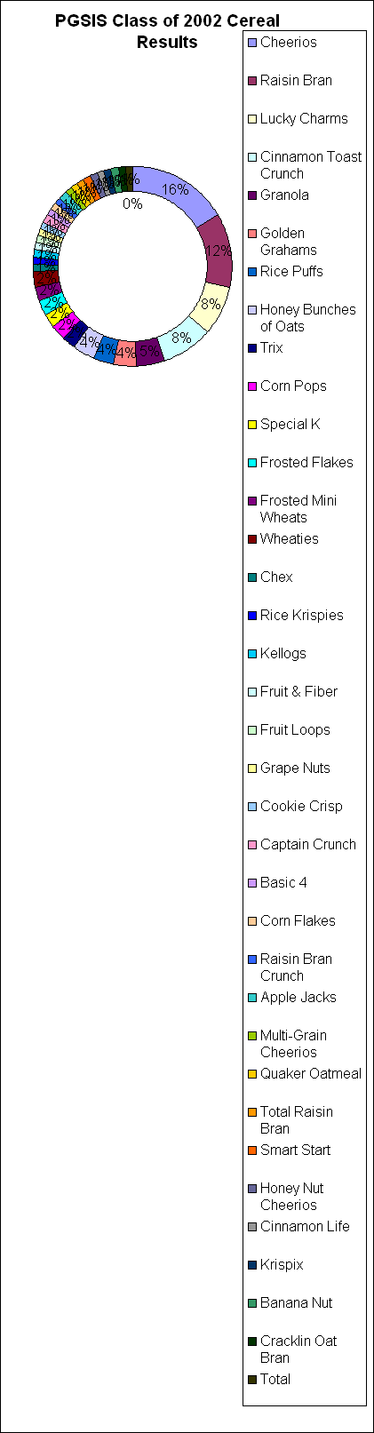Click the Cheerios legend color swatch
Screen dimensions: 374x1433
click(x=252, y=43)
